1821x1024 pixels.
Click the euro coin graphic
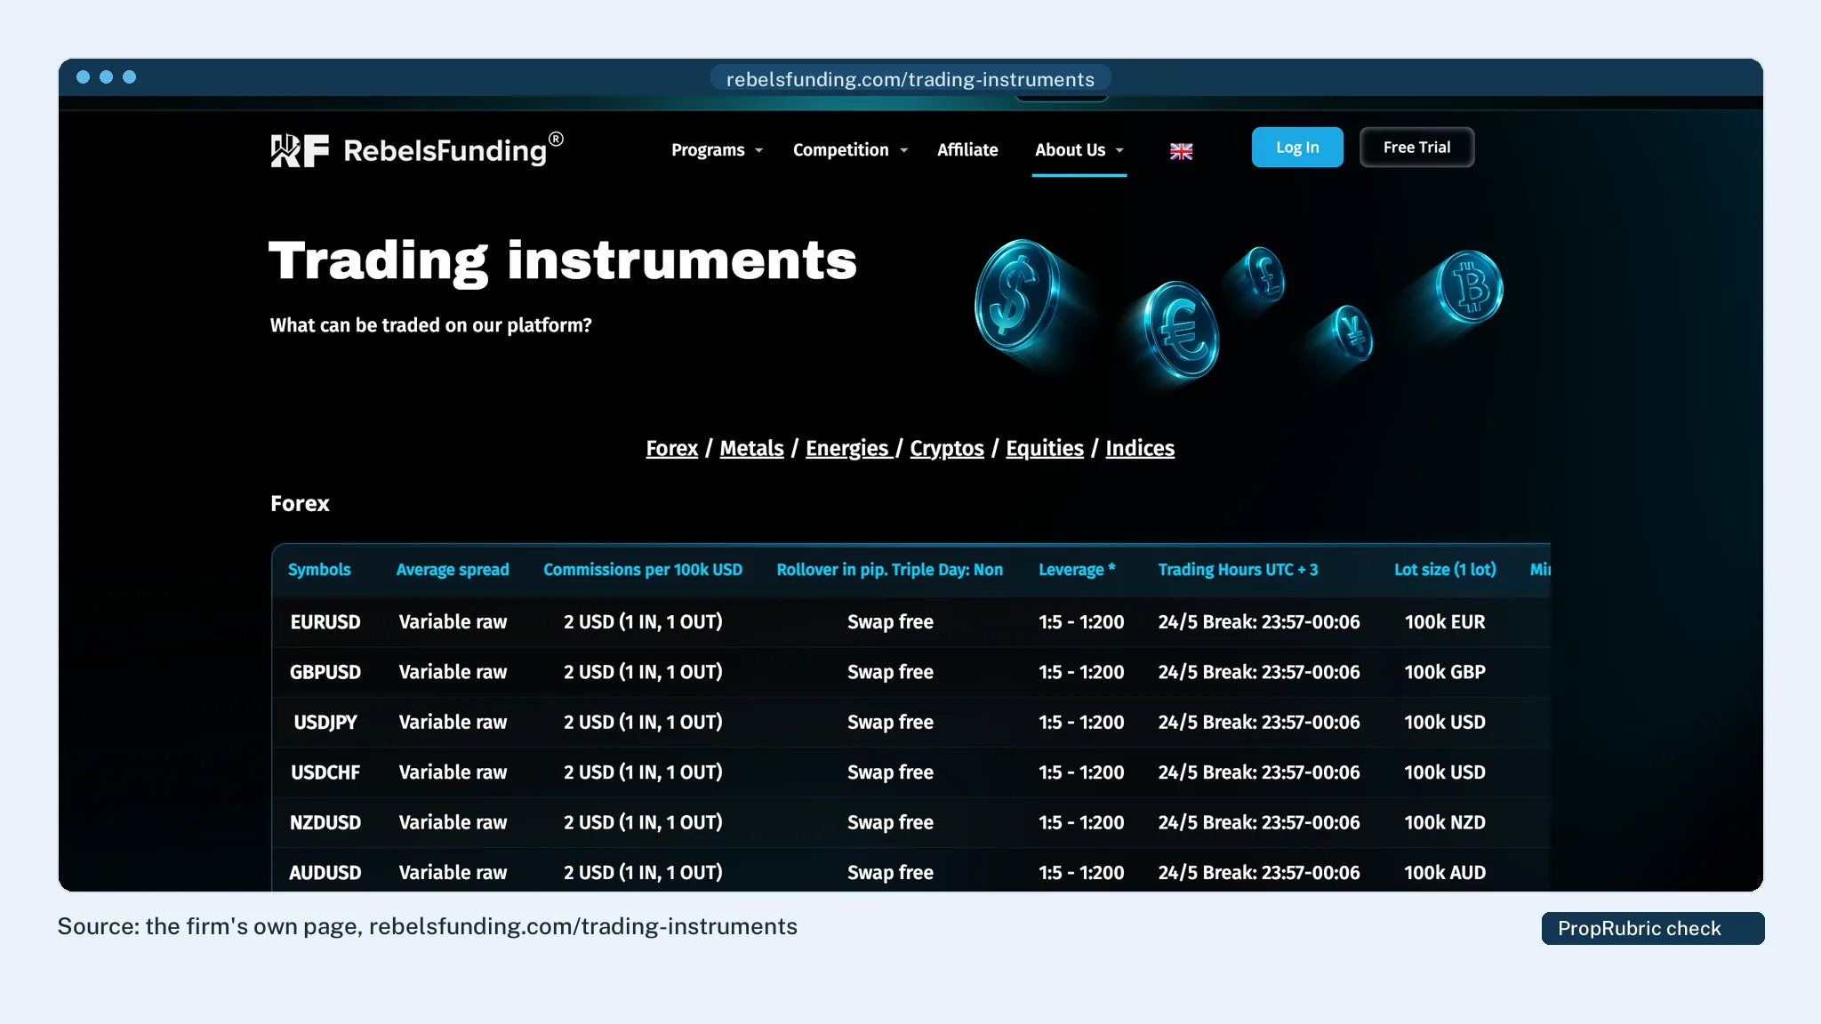(1181, 331)
